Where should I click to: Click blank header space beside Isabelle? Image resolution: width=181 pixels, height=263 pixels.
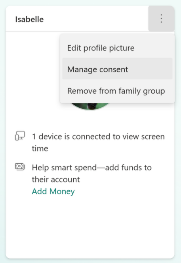(x=95, y=19)
